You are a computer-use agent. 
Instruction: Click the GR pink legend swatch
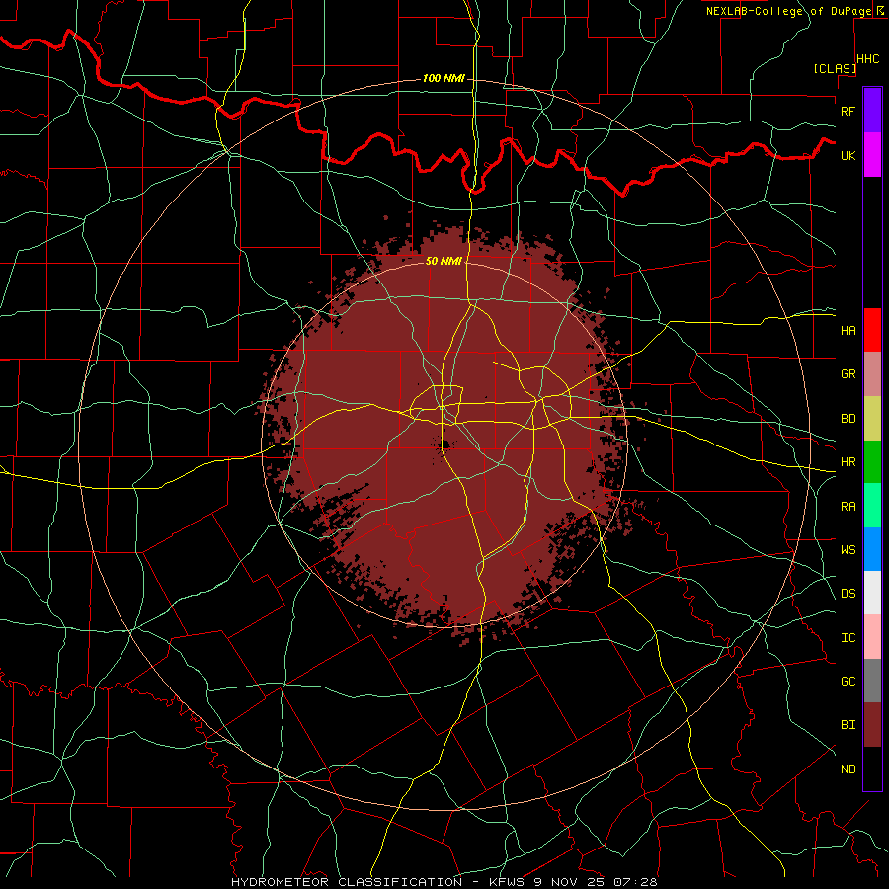pos(872,374)
